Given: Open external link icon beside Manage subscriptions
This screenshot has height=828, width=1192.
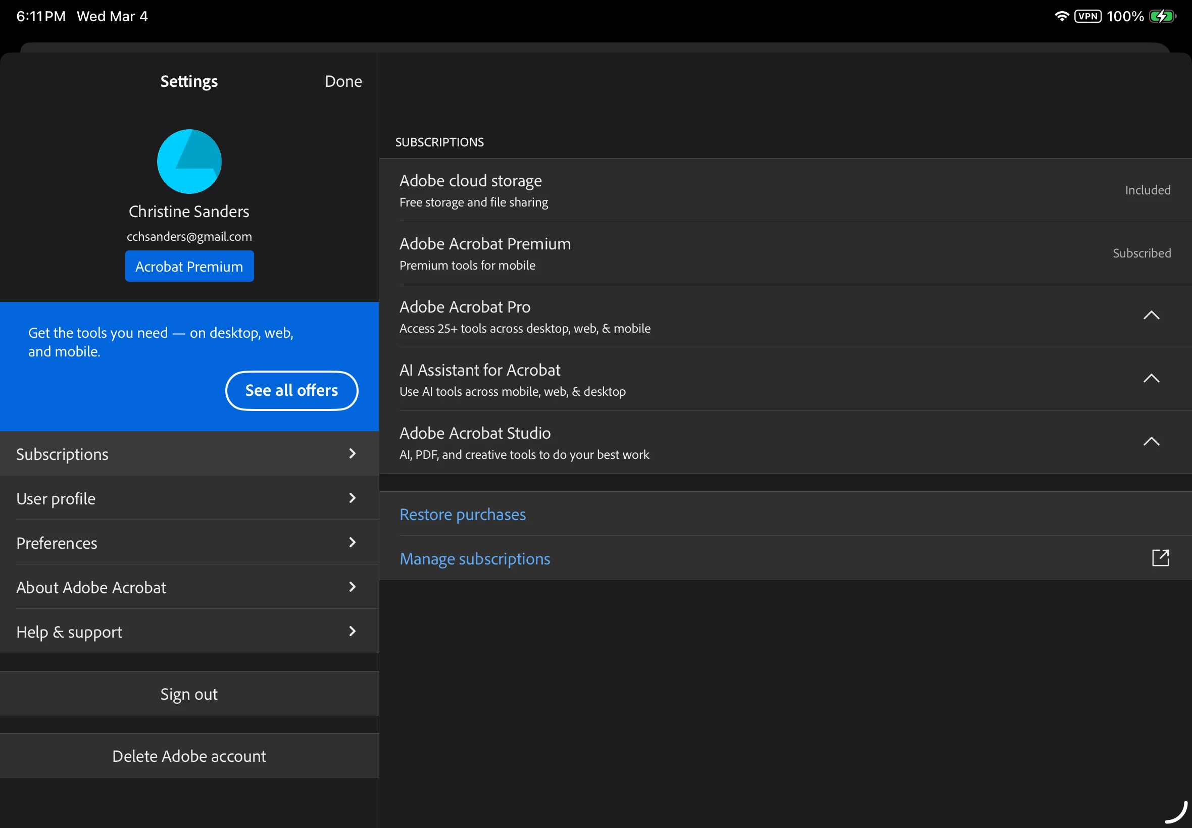Looking at the screenshot, I should tap(1160, 558).
